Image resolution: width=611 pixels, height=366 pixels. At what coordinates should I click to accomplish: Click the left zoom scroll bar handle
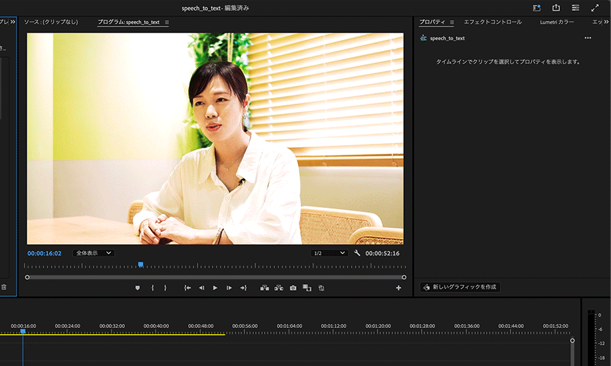[27, 277]
